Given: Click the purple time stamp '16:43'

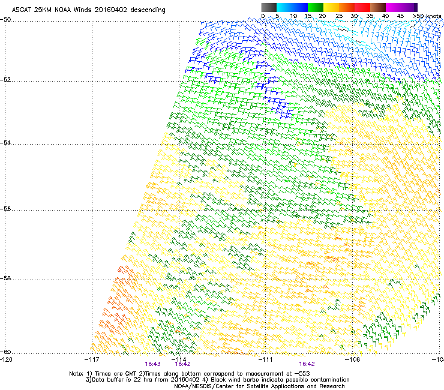Looking at the screenshot, I should pyautogui.click(x=152, y=364).
